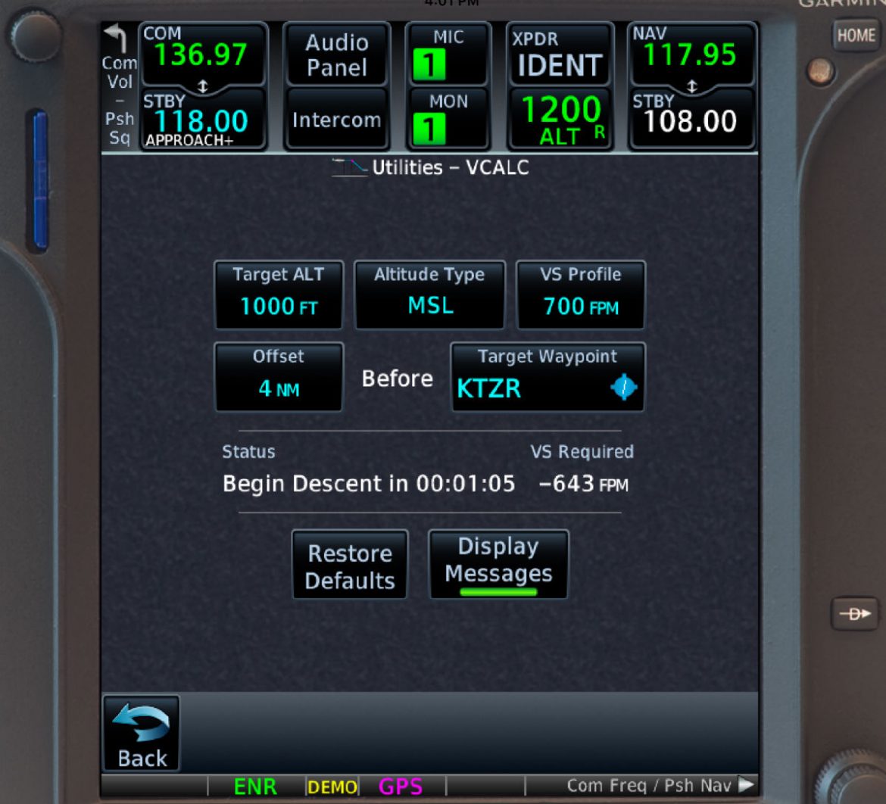This screenshot has width=886, height=804.
Task: Tap the Intercom key
Action: pos(336,119)
